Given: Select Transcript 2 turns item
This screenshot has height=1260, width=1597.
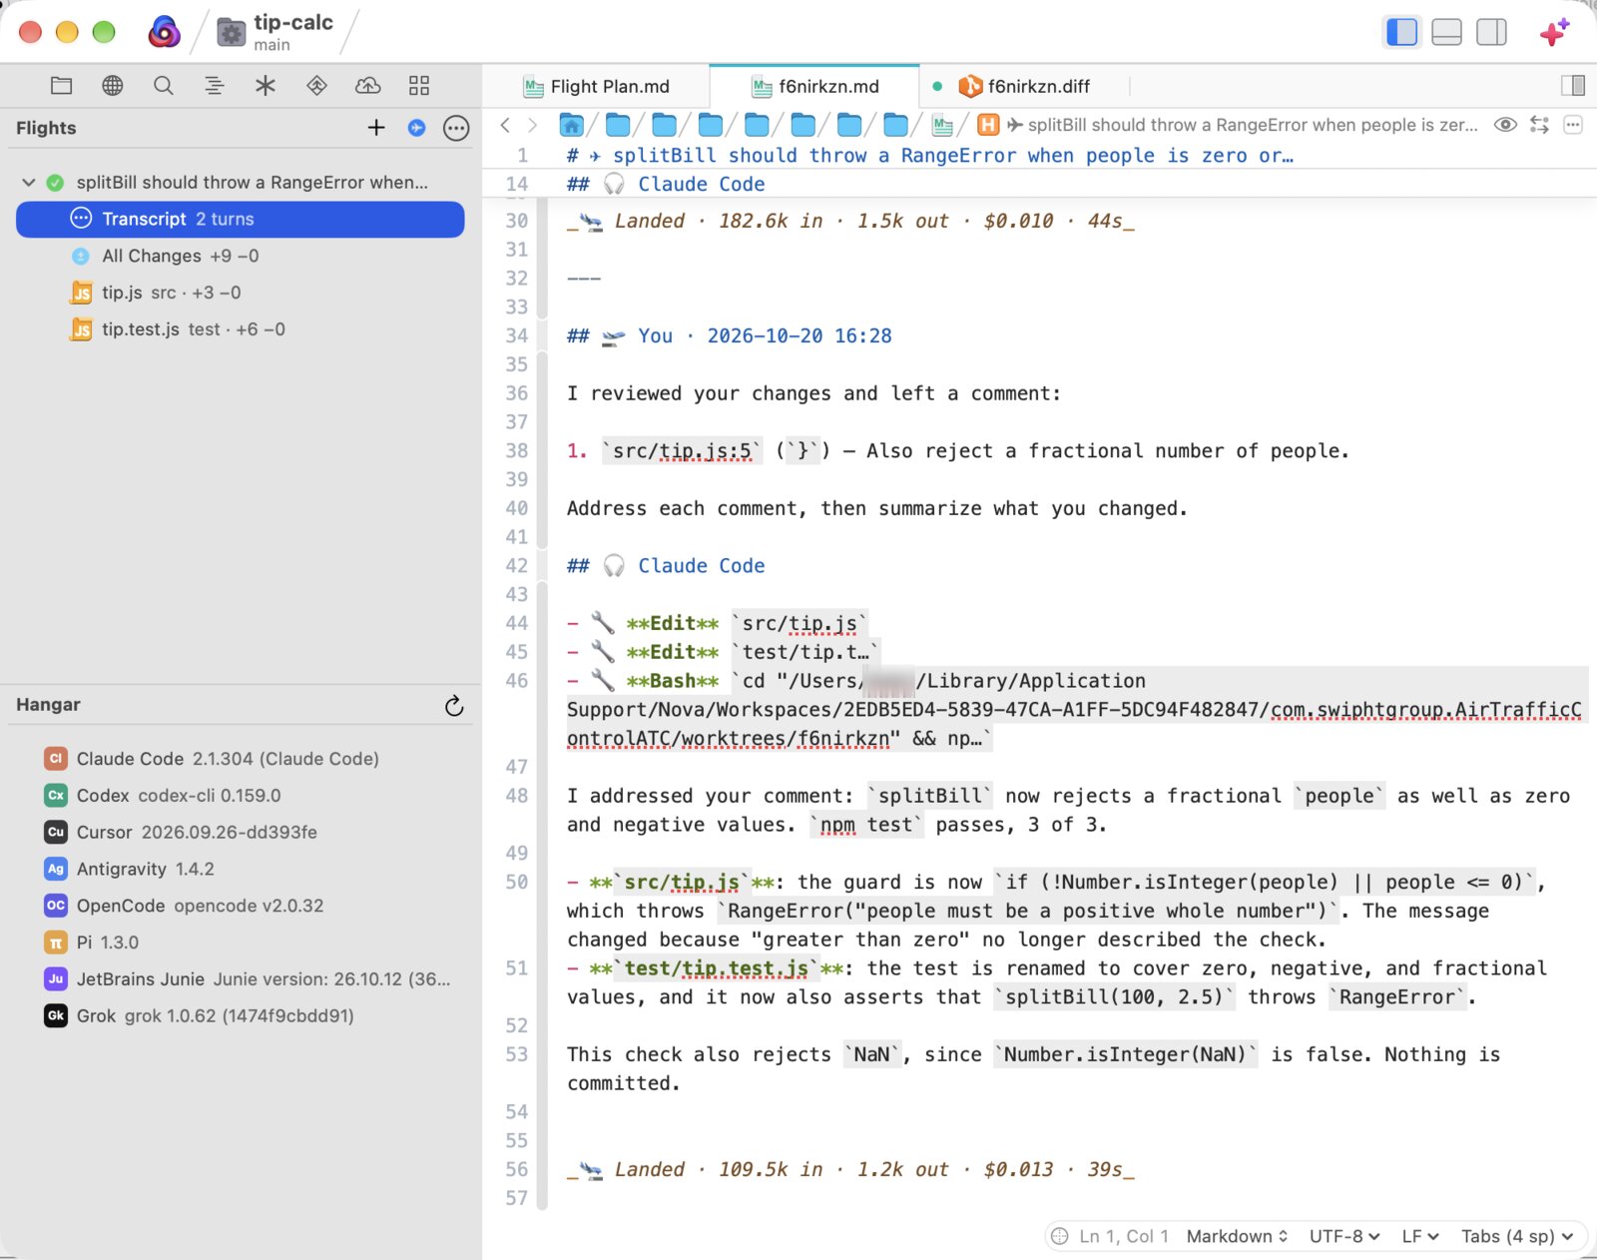Looking at the screenshot, I should click(240, 220).
